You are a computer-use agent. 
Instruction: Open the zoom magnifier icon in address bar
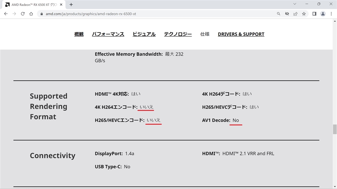click(x=278, y=14)
